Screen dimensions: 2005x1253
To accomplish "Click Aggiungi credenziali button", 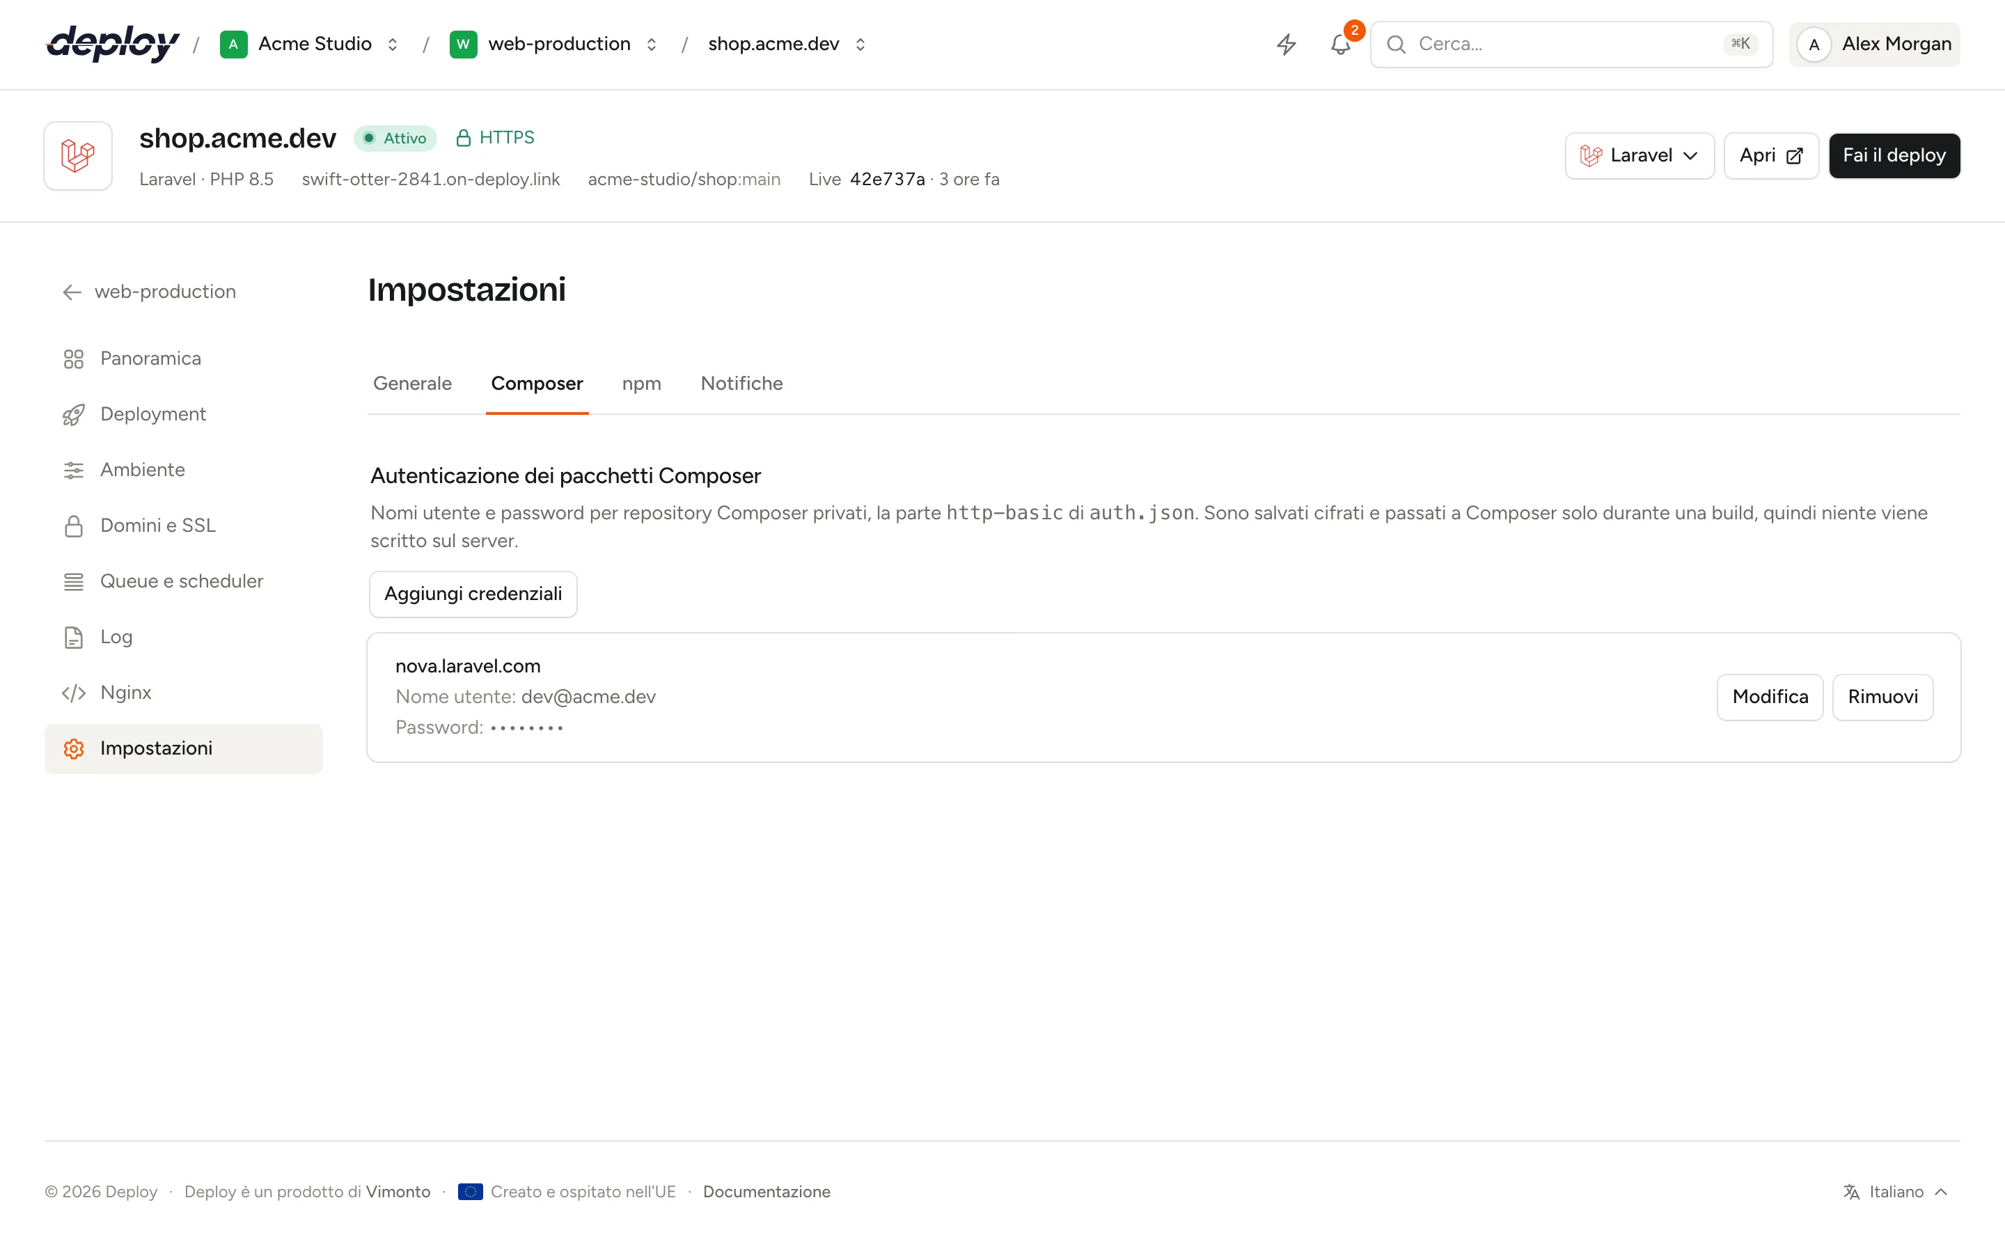I will coord(473,594).
